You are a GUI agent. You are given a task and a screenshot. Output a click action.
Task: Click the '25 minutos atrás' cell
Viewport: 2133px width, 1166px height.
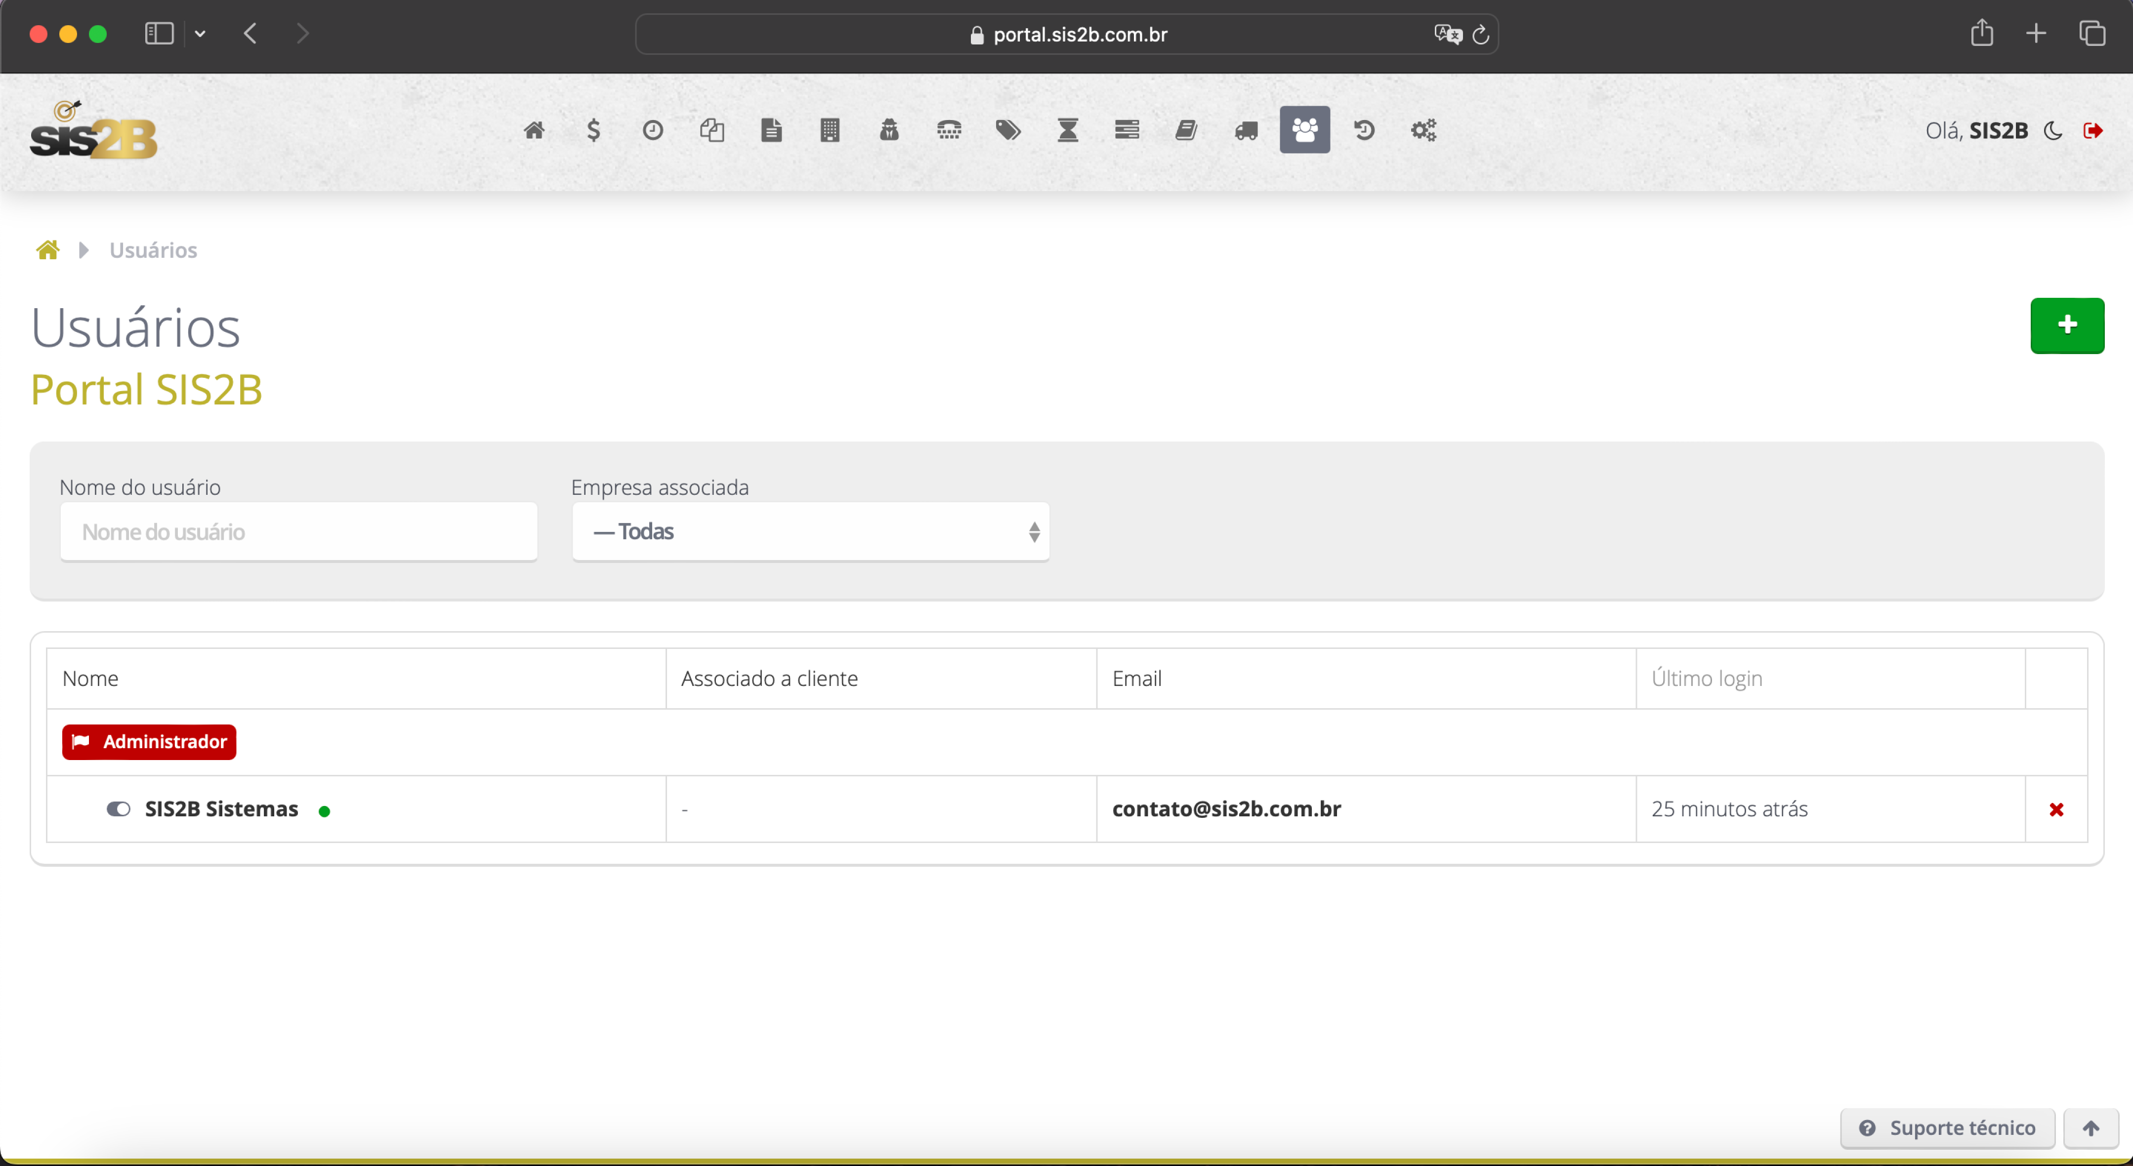(x=1729, y=808)
